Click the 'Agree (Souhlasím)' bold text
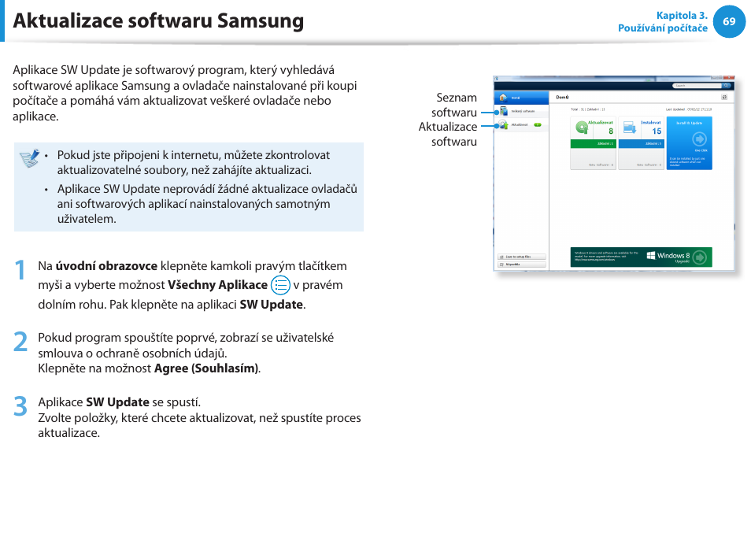Screen dimensions: 751x533 tap(206, 368)
